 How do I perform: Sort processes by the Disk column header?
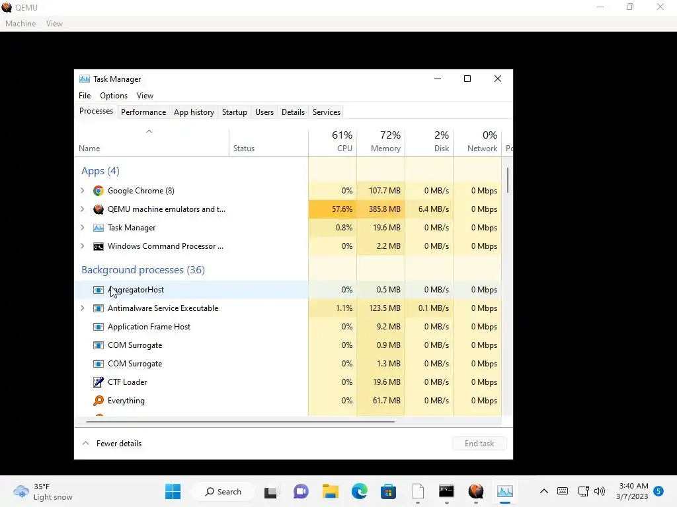pyautogui.click(x=429, y=142)
